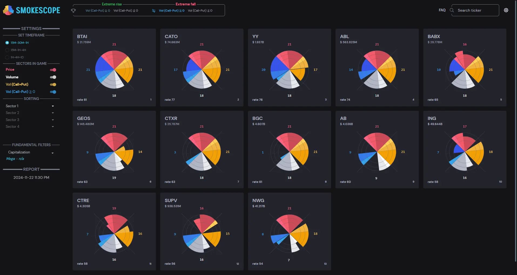Viewport: 517px width, 275px height.
Task: Click the GEOS radial sector chart
Action: [x=114, y=152]
